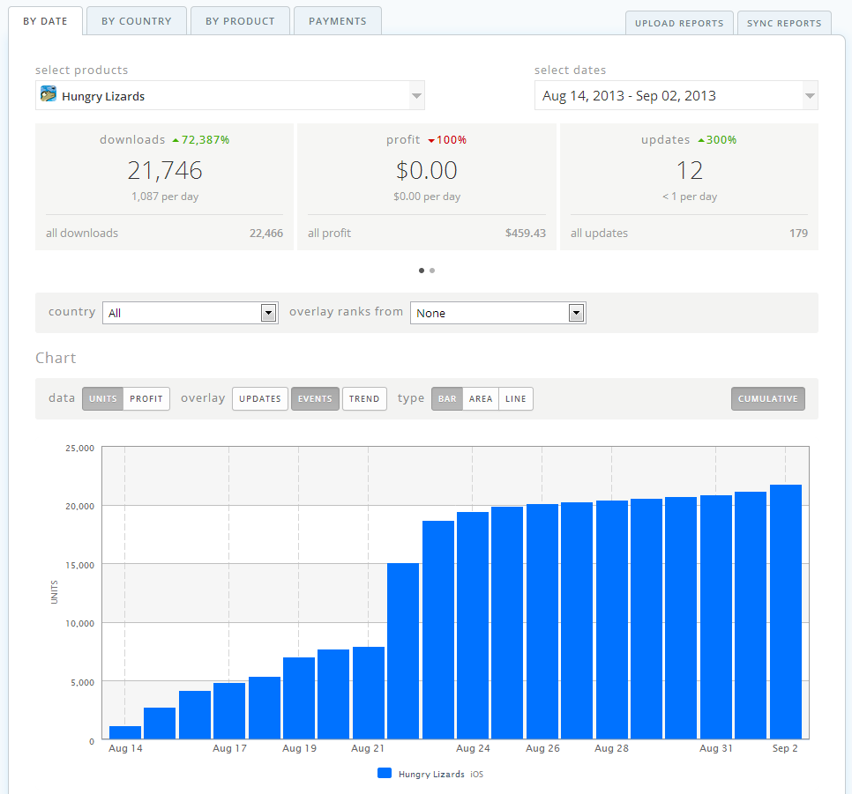Click the downloads total 21,746
The image size is (852, 794).
point(165,171)
